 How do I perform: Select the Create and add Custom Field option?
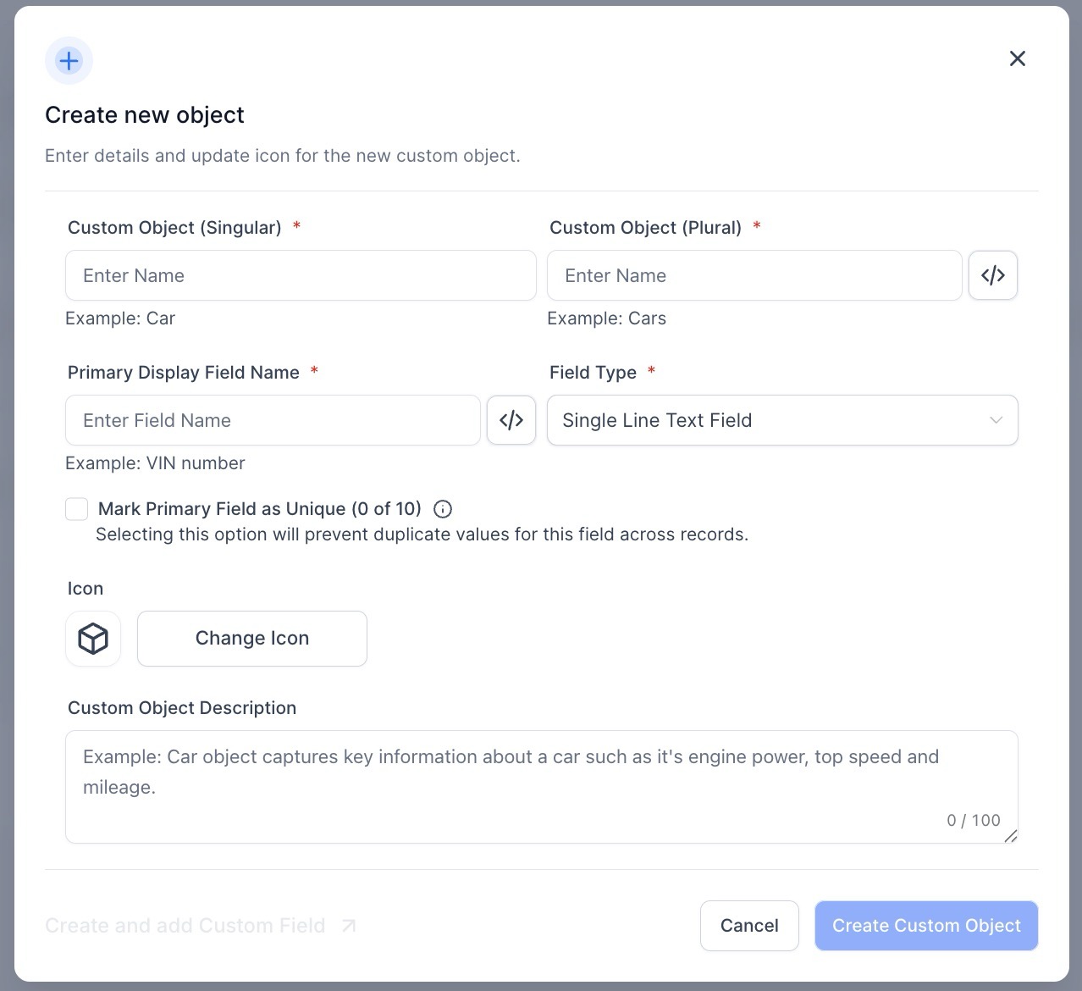(x=185, y=926)
